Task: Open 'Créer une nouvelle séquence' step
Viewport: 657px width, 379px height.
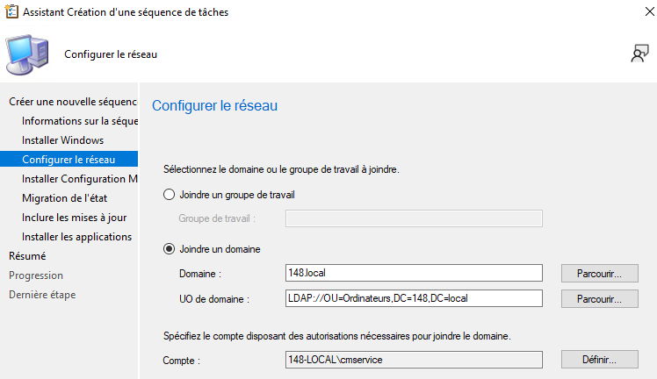Action: [x=74, y=102]
